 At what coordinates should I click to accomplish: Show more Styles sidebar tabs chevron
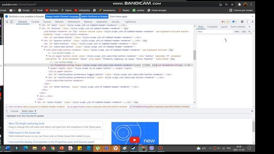pyautogui.click(x=249, y=27)
